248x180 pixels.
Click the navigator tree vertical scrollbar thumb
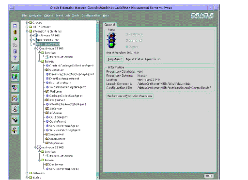tap(97, 33)
